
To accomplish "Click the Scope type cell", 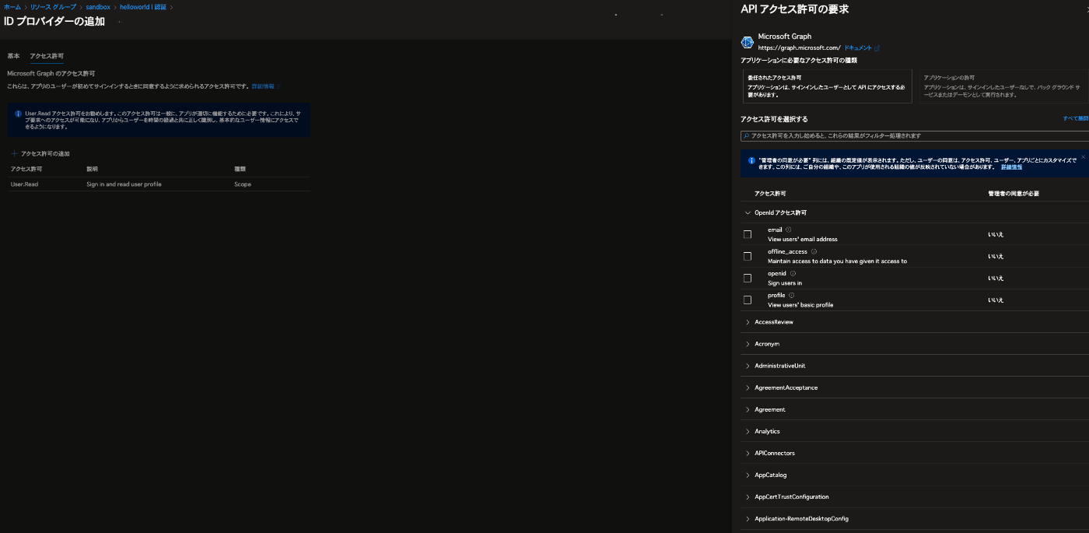I will [x=243, y=184].
